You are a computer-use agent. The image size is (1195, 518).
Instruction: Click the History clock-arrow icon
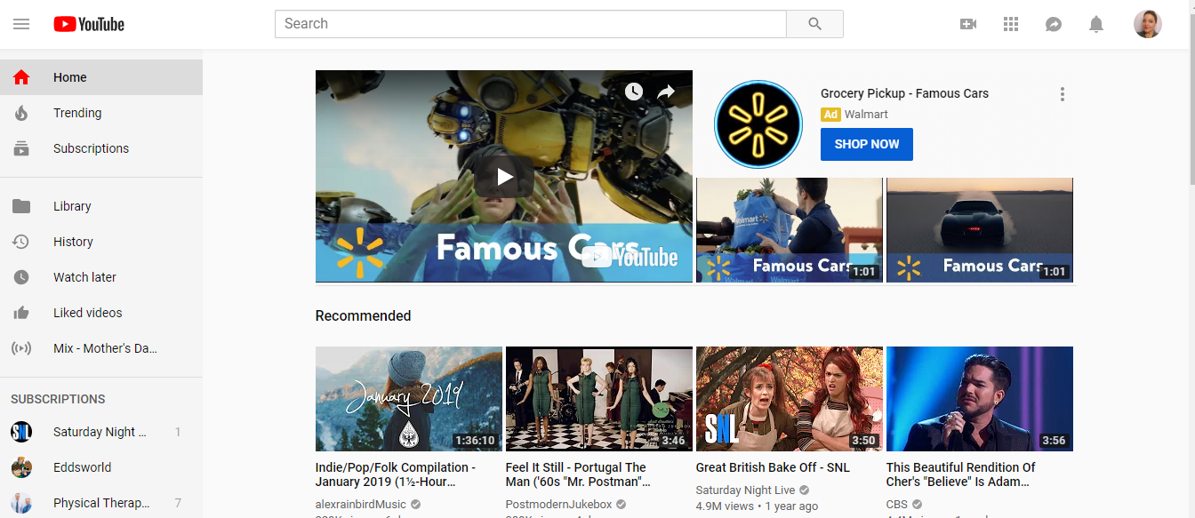click(21, 242)
